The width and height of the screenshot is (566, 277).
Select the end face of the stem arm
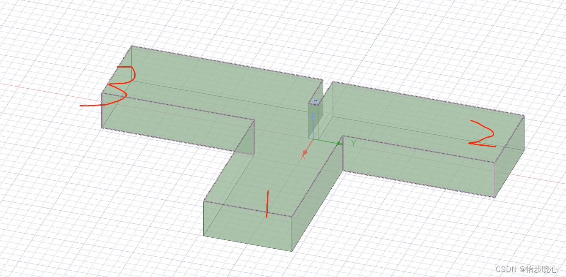[248, 226]
